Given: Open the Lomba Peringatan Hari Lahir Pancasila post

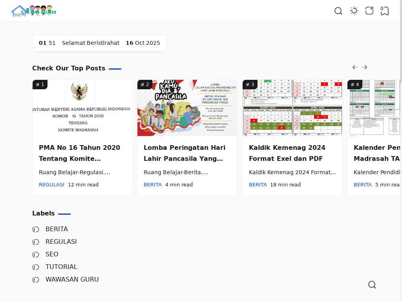Looking at the screenshot, I should [x=184, y=153].
